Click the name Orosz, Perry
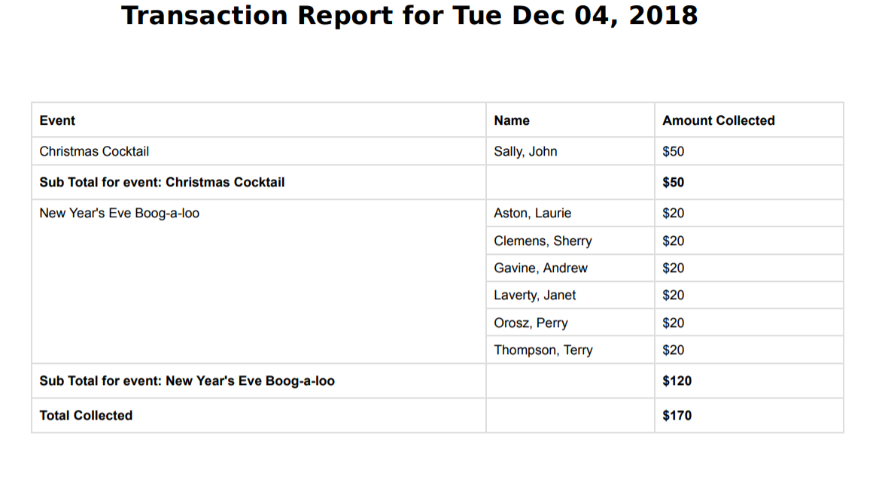Image resolution: width=879 pixels, height=488 pixels. click(x=531, y=323)
